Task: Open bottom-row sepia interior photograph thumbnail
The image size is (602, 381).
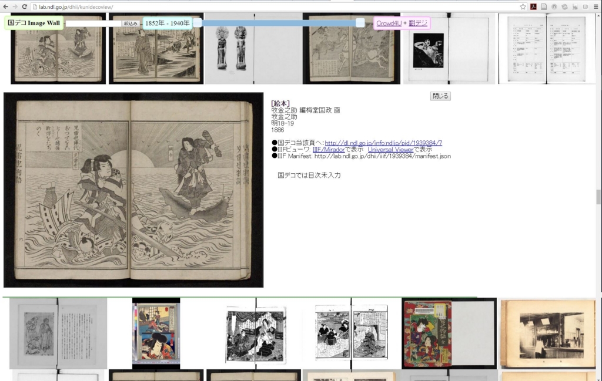Action: pos(547,333)
